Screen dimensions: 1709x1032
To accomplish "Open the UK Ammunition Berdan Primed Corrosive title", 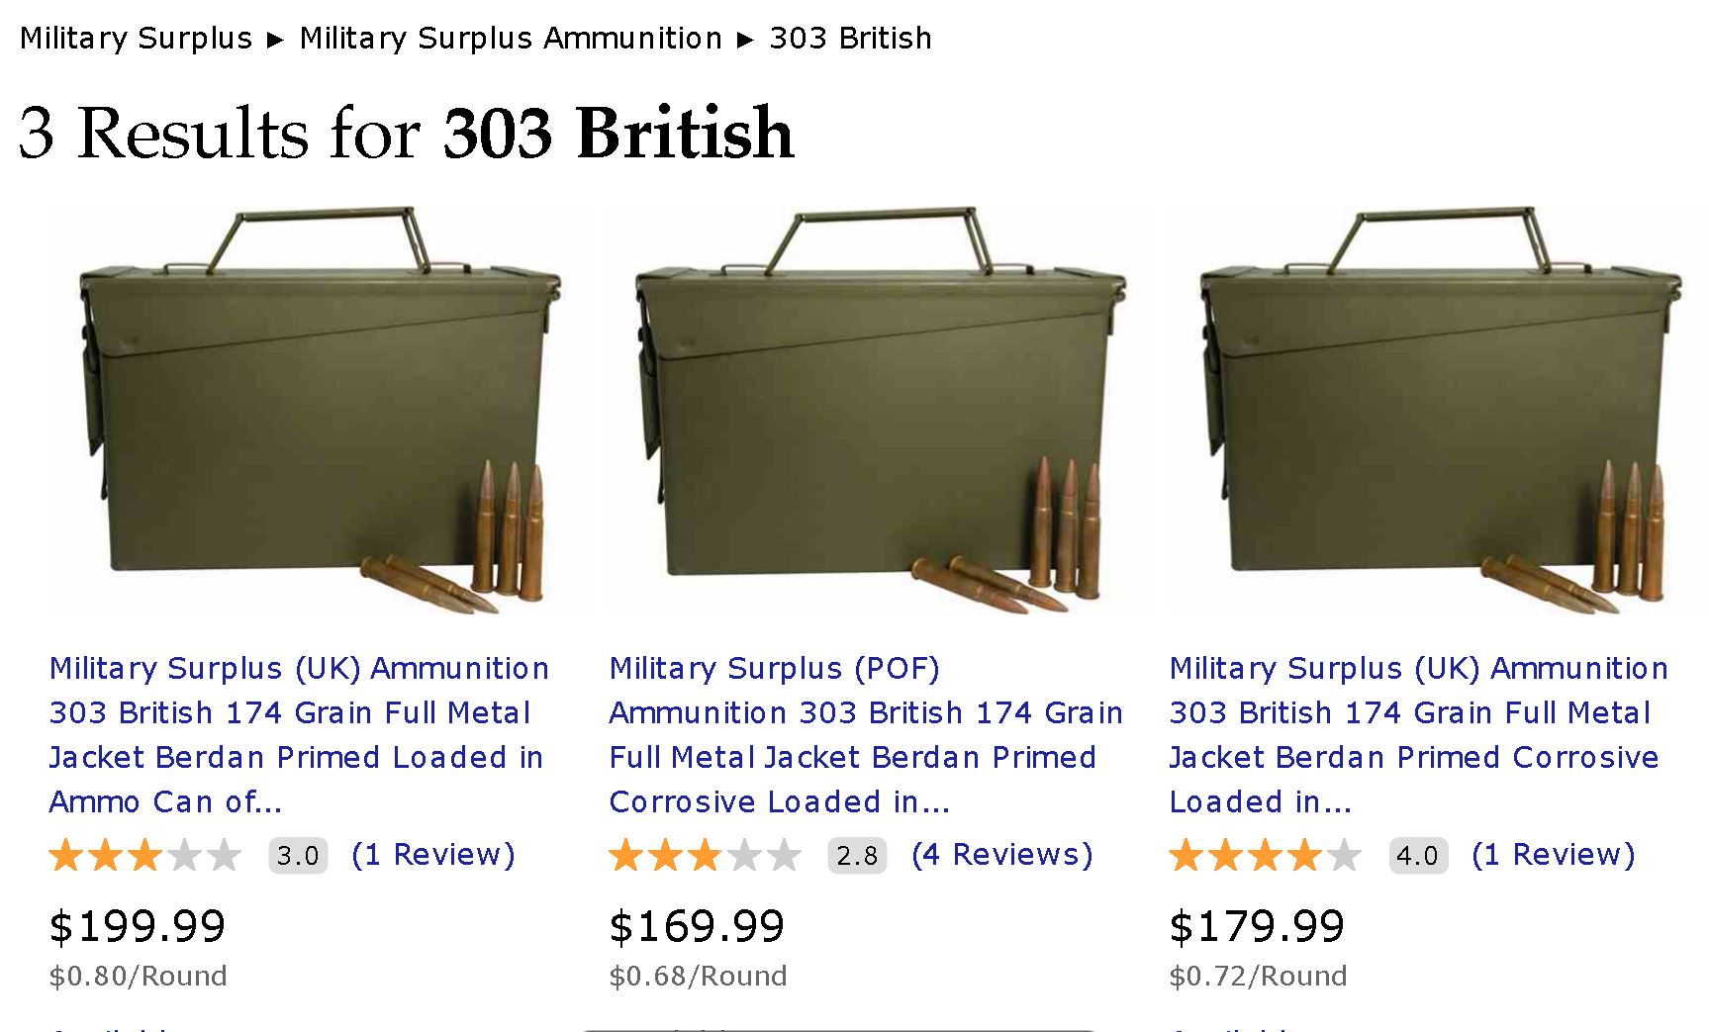I will 1418,734.
